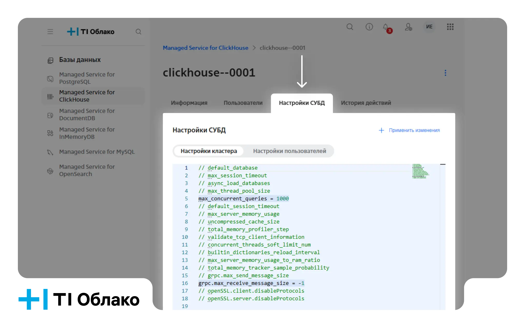
Task: Click the OpenSearch icon
Action: pyautogui.click(x=50, y=171)
